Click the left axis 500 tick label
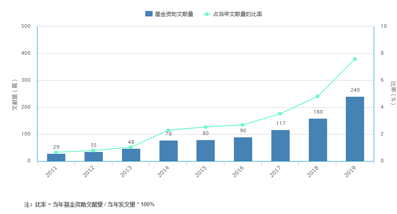Screen dimensions: 397x214 click(x=26, y=26)
